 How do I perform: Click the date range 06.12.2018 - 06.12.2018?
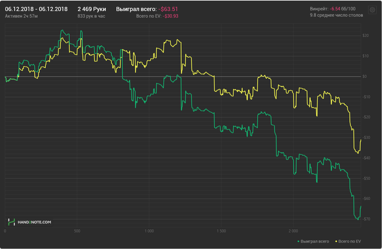pyautogui.click(x=37, y=9)
